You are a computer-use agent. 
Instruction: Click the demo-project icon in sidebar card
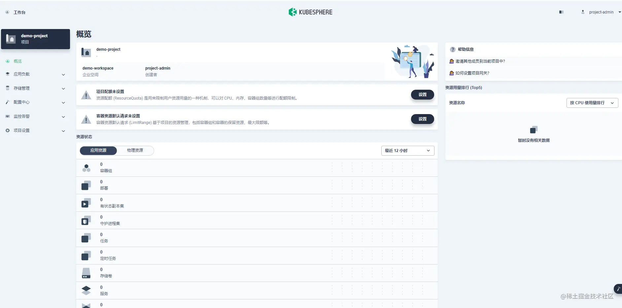click(11, 39)
